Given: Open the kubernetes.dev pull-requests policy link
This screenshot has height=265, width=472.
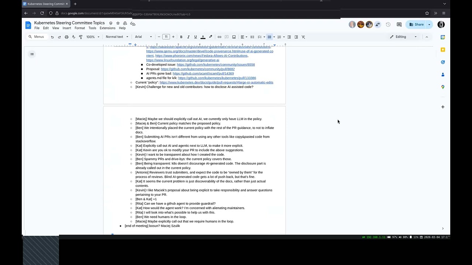Looking at the screenshot, I should coord(216,82).
